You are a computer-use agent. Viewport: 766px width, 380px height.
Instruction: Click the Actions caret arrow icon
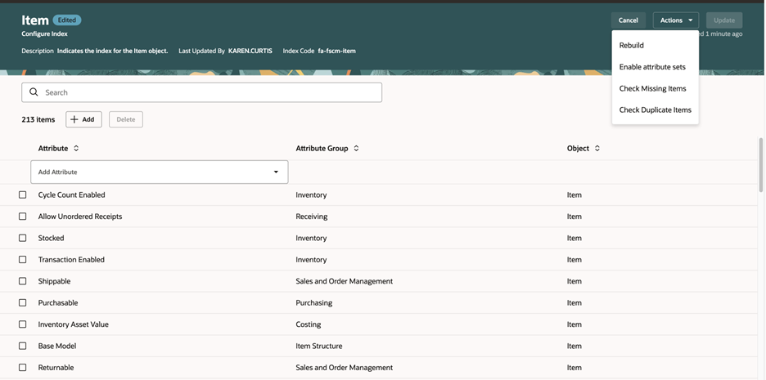coord(690,20)
